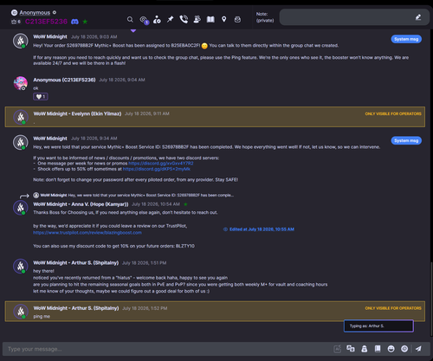
Task: Click the purple triangle marker below header
Action: click(133, 30)
